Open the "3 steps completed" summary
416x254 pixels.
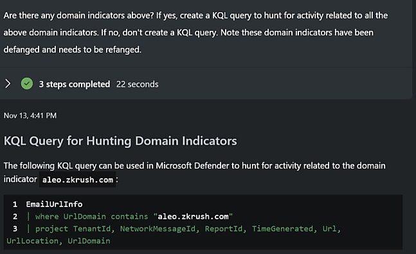[x=75, y=84]
